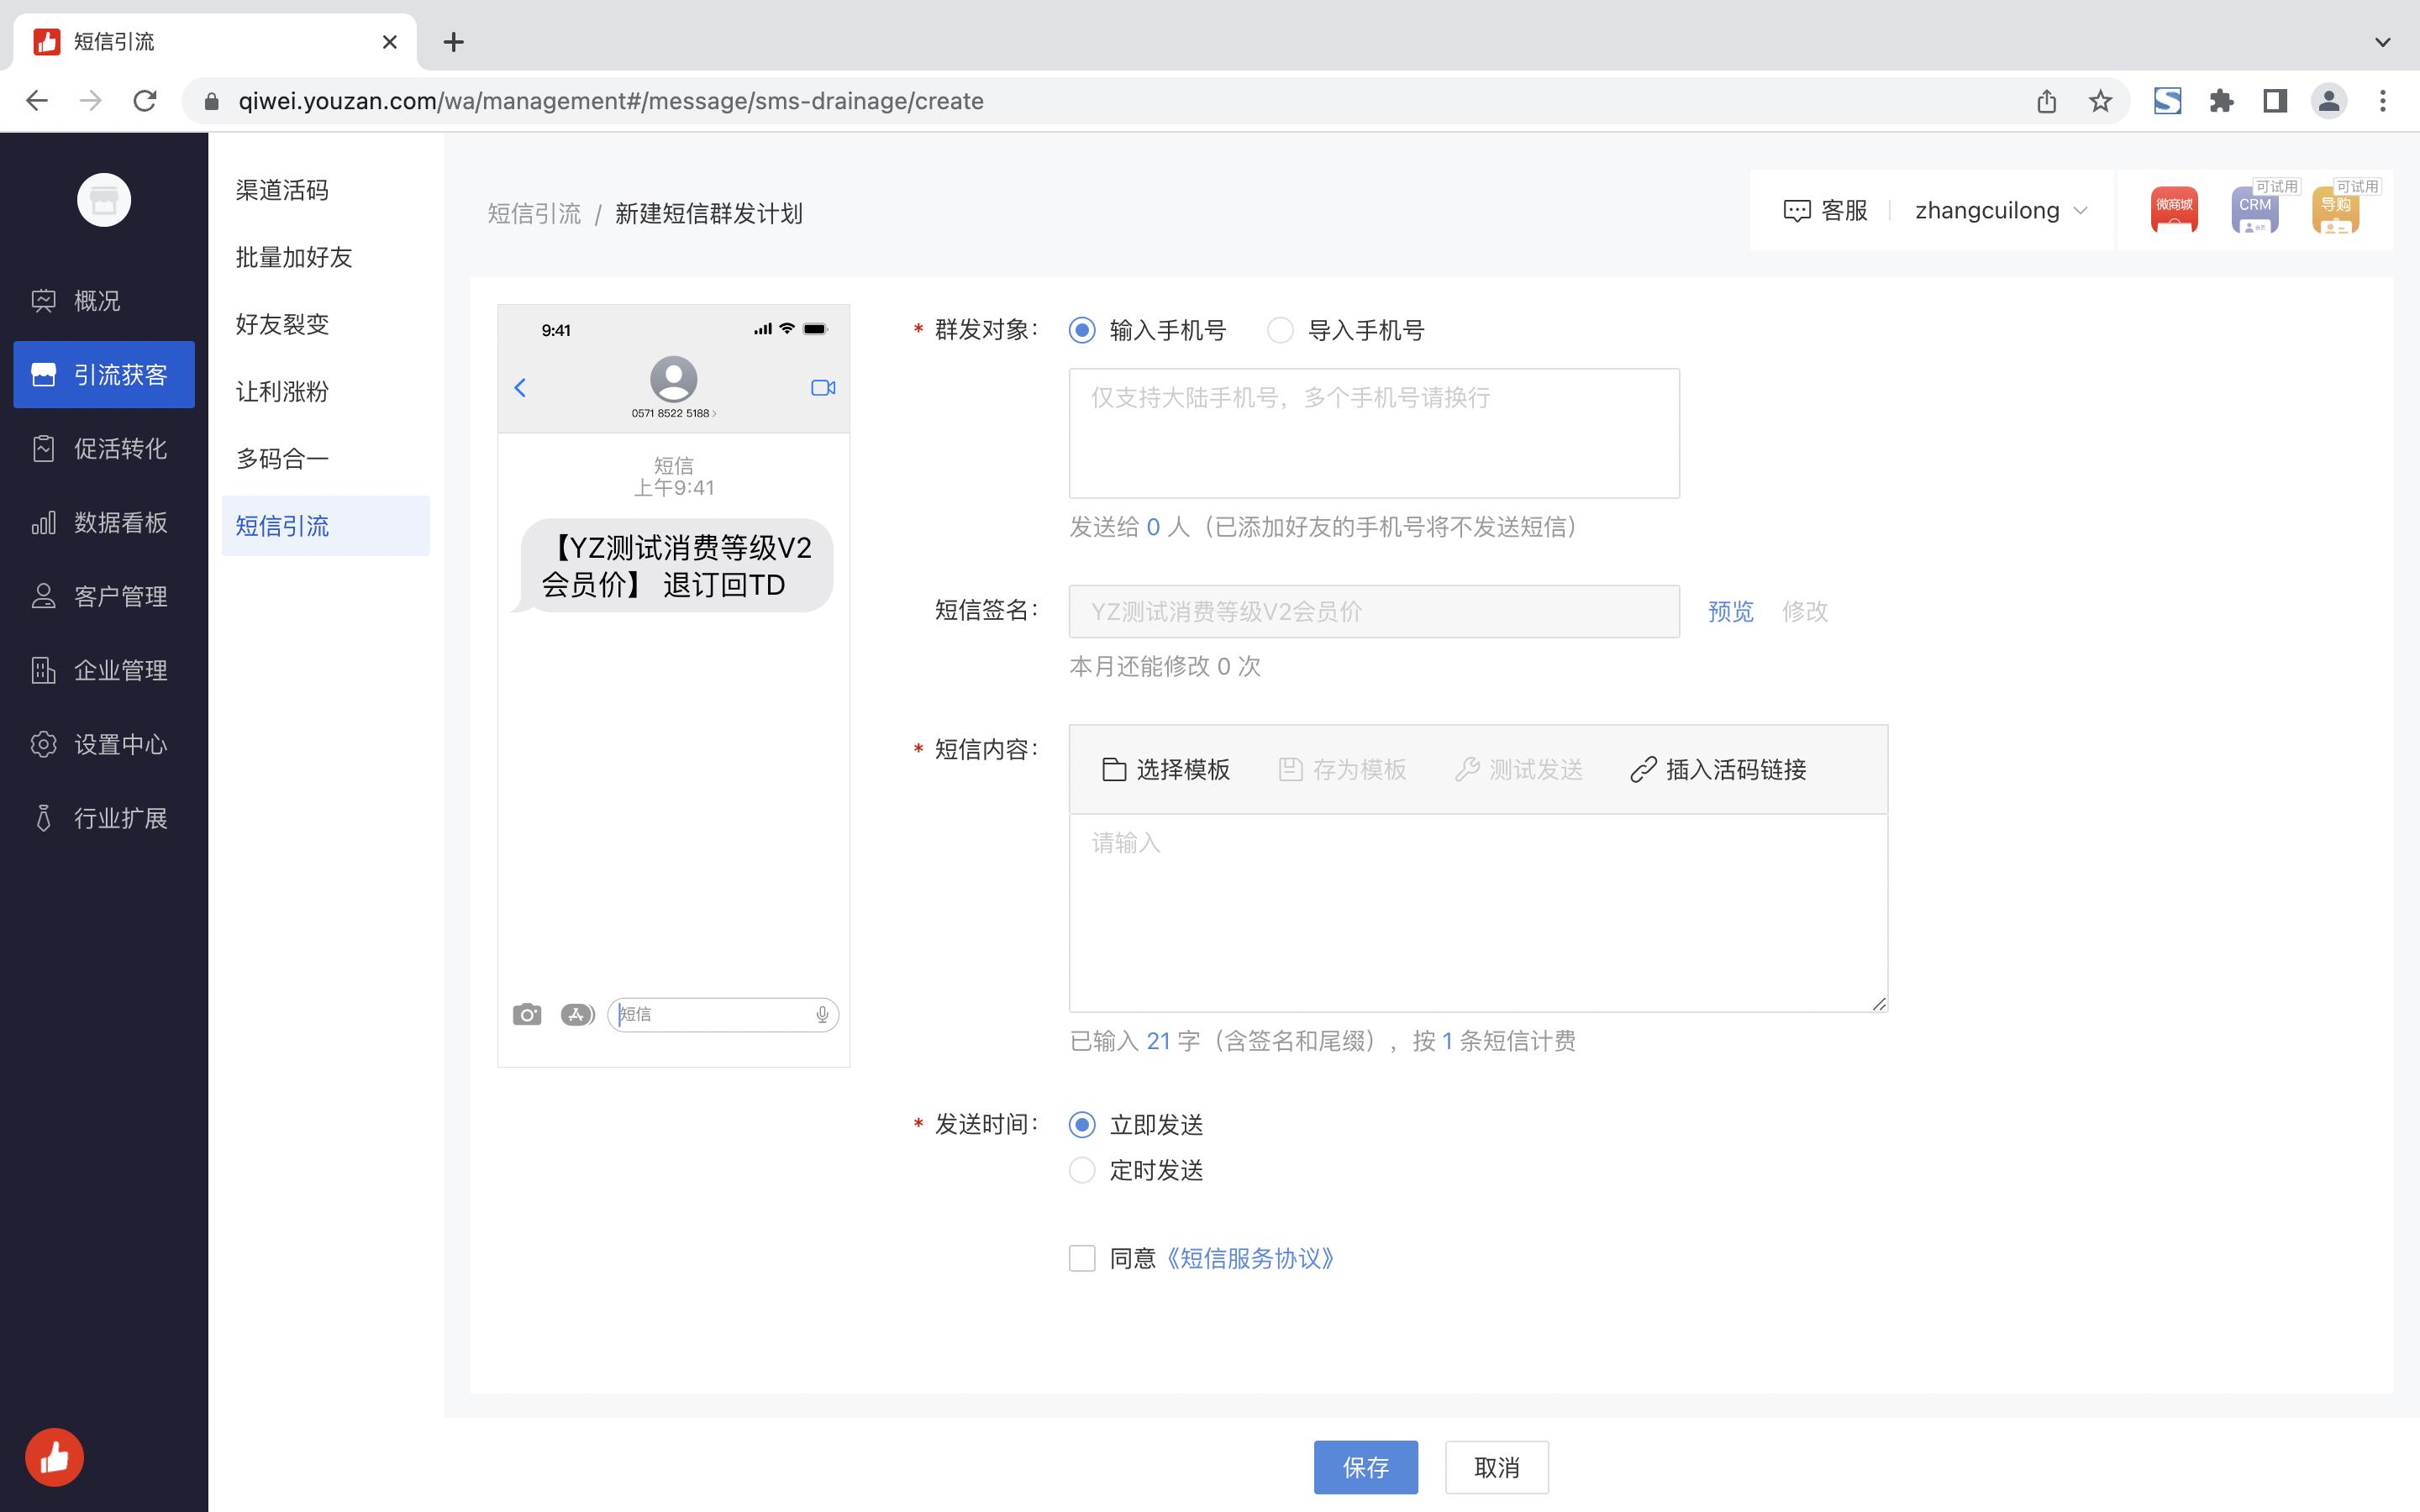This screenshot has height=1512, width=2420.
Task: Open 渠道活码 in the submenu
Action: (x=283, y=190)
